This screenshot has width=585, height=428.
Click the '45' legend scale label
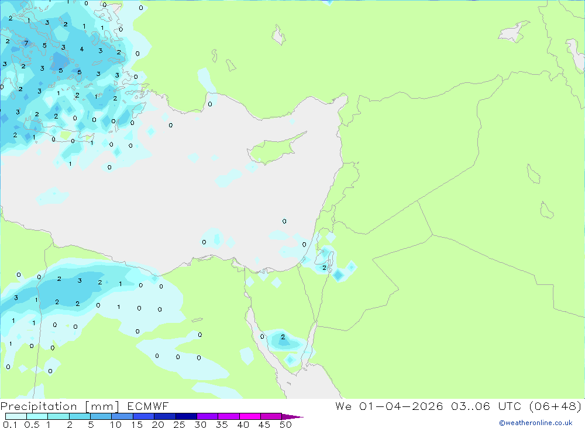[264, 424]
